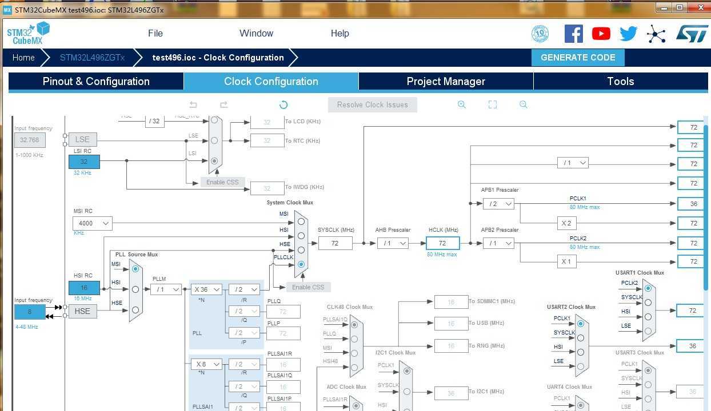The image size is (711, 411).
Task: Open the PLL /R divider dropdown
Action: pyautogui.click(x=244, y=289)
